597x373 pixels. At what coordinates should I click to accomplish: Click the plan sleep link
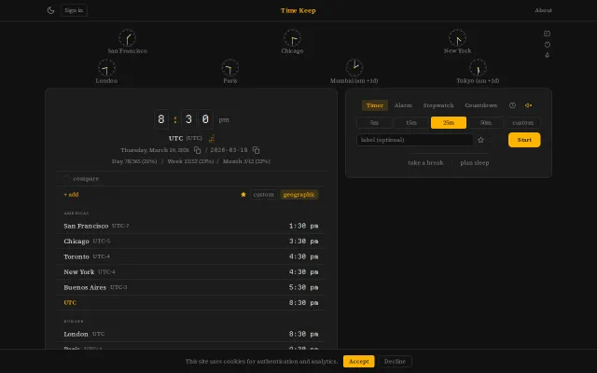475,163
